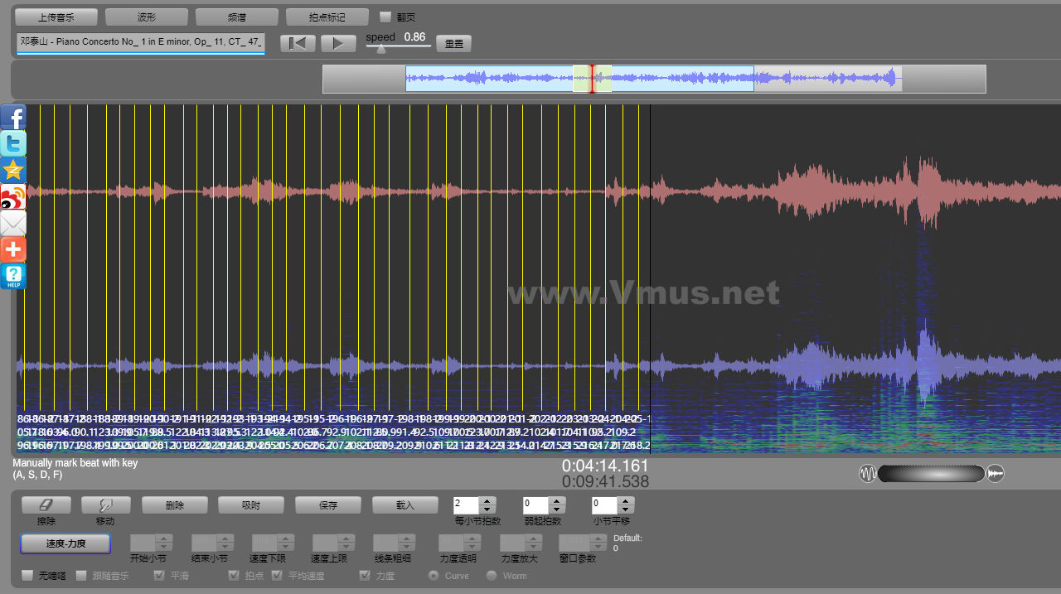
Task: Click the Twitter share icon
Action: pos(13,144)
